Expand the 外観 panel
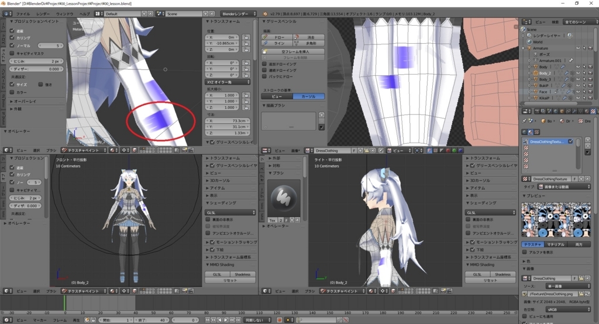The image size is (599, 324). coord(18,109)
